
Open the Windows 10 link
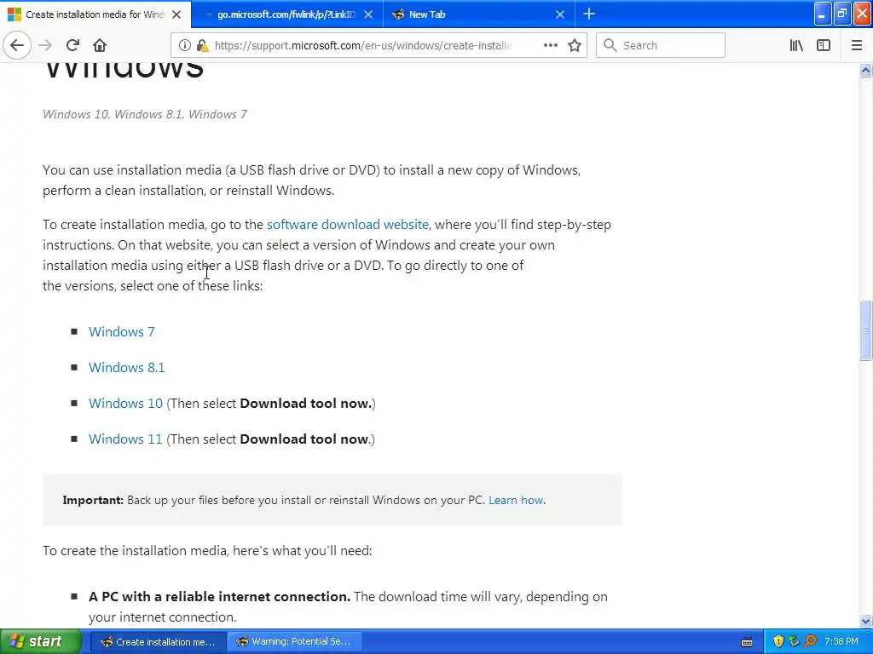(125, 403)
